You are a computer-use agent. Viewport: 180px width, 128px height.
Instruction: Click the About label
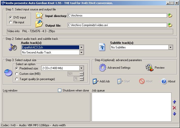pyautogui.click(x=172, y=81)
